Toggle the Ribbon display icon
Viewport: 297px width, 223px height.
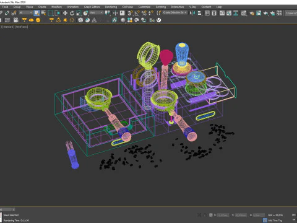tap(222, 13)
